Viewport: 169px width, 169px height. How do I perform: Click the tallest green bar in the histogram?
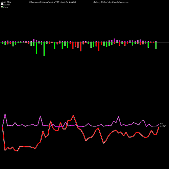(44, 49)
